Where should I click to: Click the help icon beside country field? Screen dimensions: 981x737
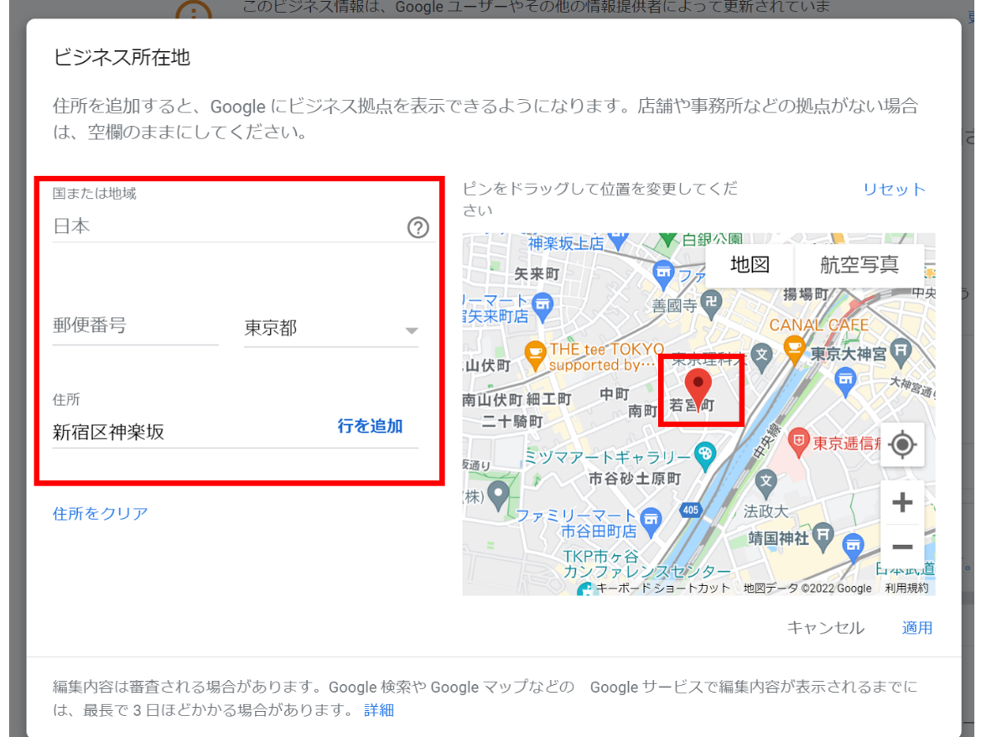[x=418, y=228]
